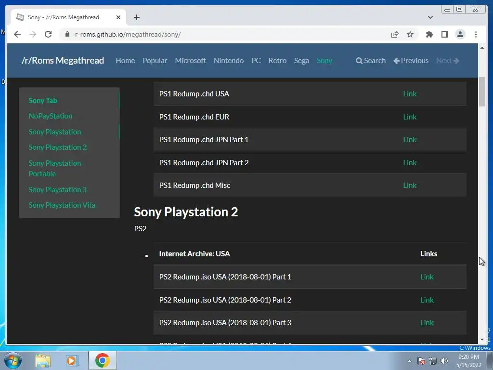Show hidden tray icons arrow
Screen dimensions: 493x370
coord(409,361)
